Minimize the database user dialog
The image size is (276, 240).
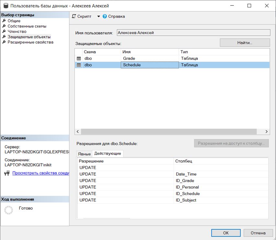(x=232, y=5)
